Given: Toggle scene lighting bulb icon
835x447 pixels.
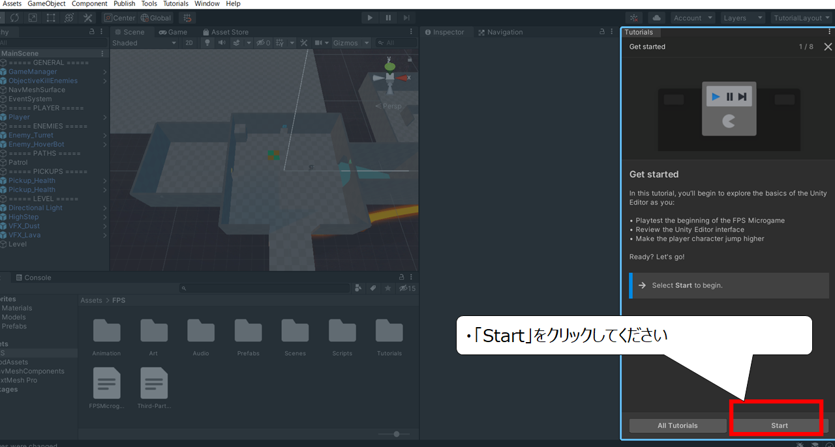Looking at the screenshot, I should click(x=207, y=43).
